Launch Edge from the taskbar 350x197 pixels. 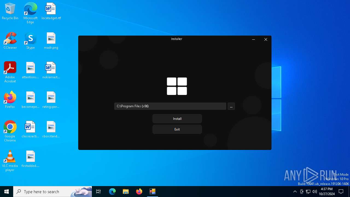tap(112, 192)
